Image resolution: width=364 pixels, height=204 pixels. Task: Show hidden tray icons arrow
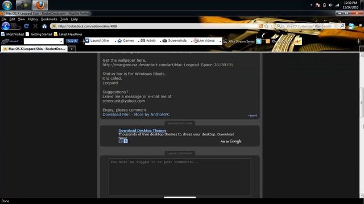tap(311, 5)
